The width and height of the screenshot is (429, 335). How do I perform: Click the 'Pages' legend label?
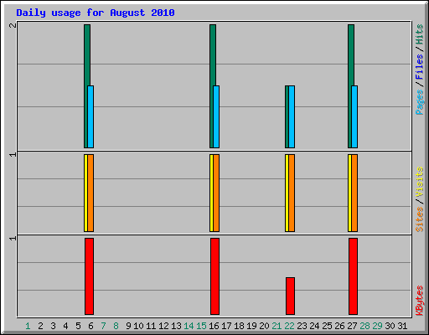(x=419, y=102)
